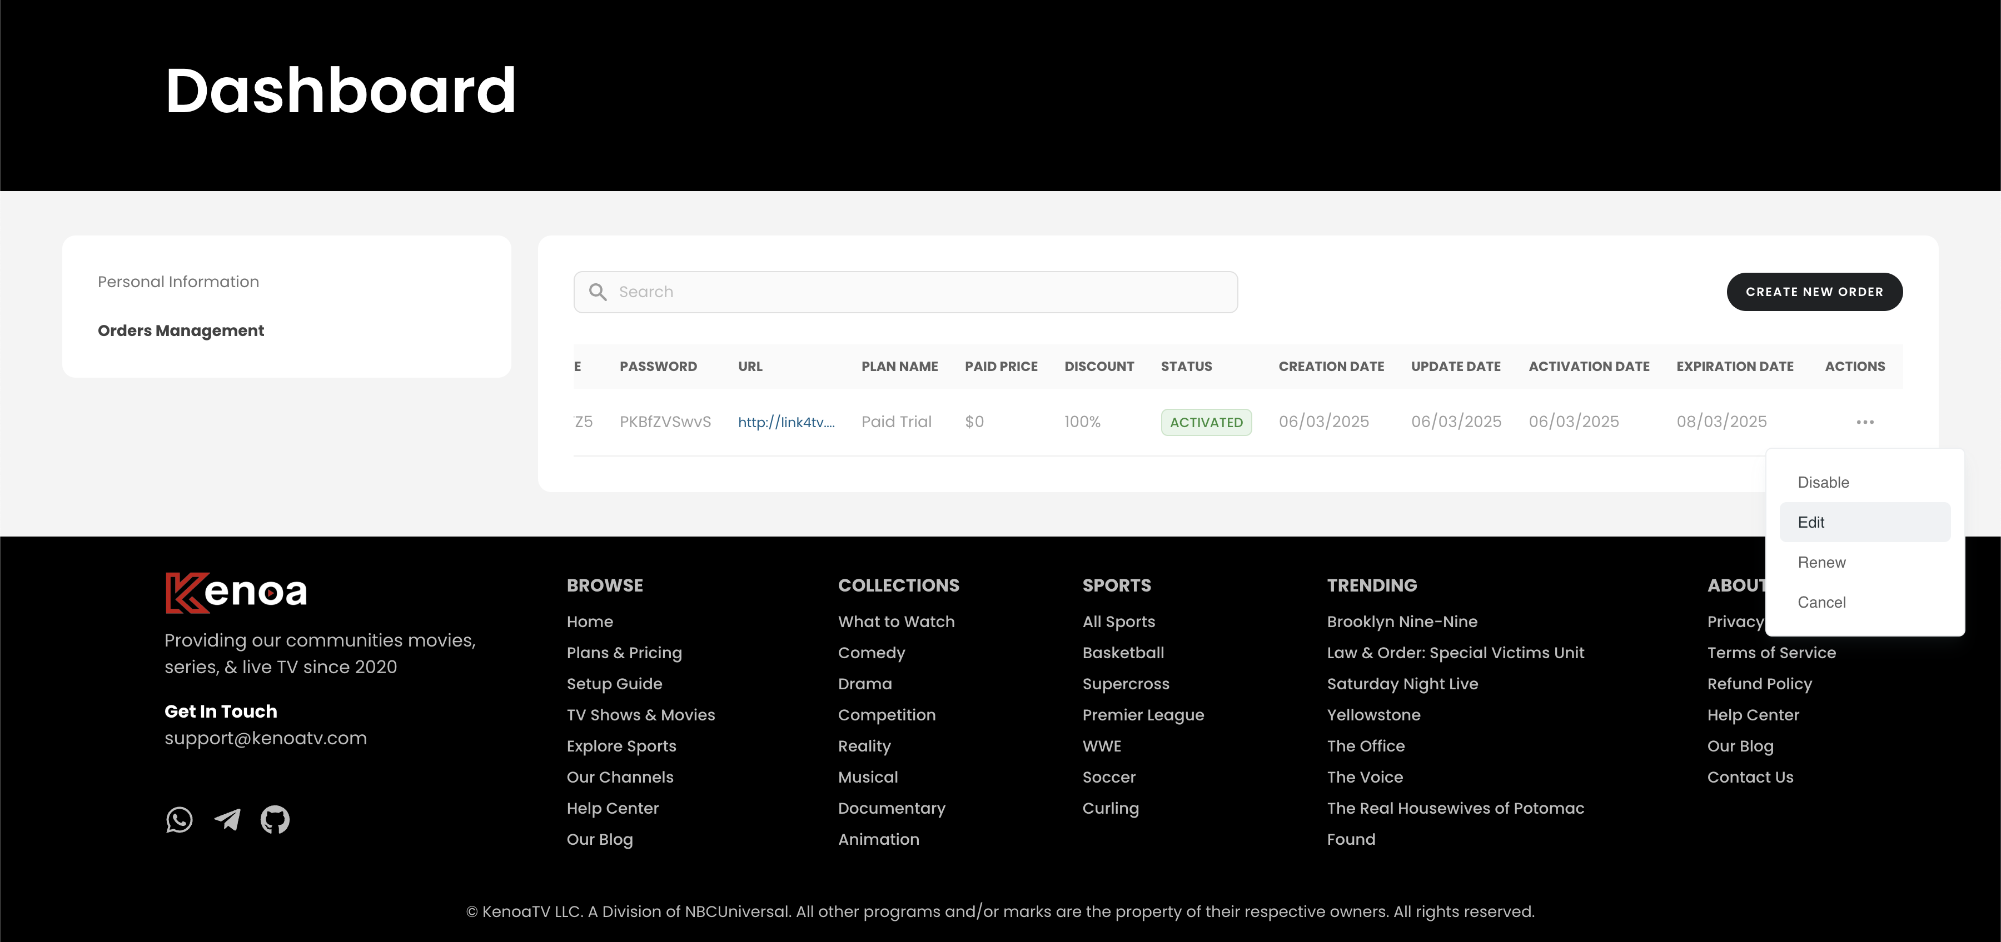Open Curling sports link
The height and width of the screenshot is (942, 2001).
tap(1111, 808)
